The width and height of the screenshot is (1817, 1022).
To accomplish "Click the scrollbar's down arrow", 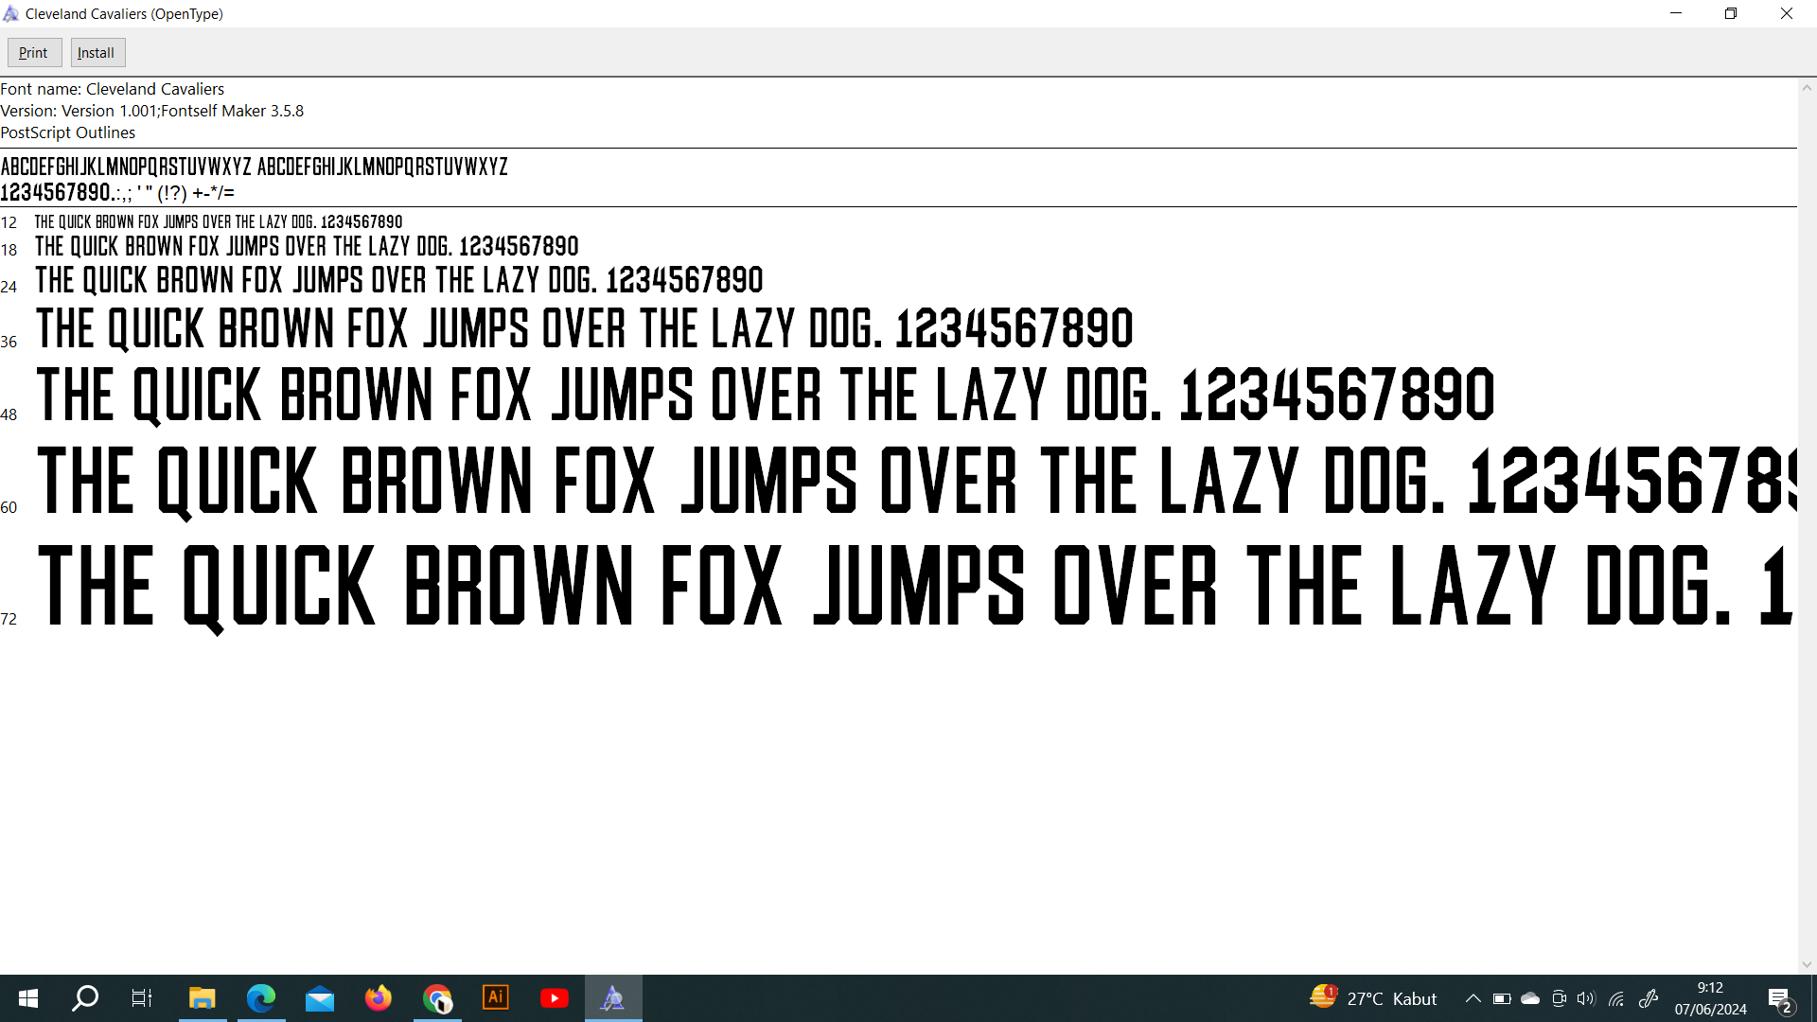I will [x=1807, y=964].
